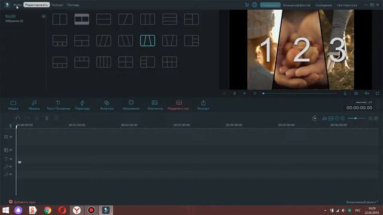Click the audio mixer icon above timeline

[324, 118]
